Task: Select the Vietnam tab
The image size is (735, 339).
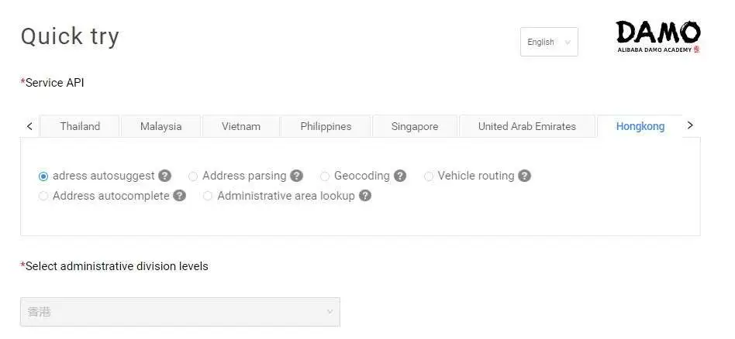Action: pos(241,126)
